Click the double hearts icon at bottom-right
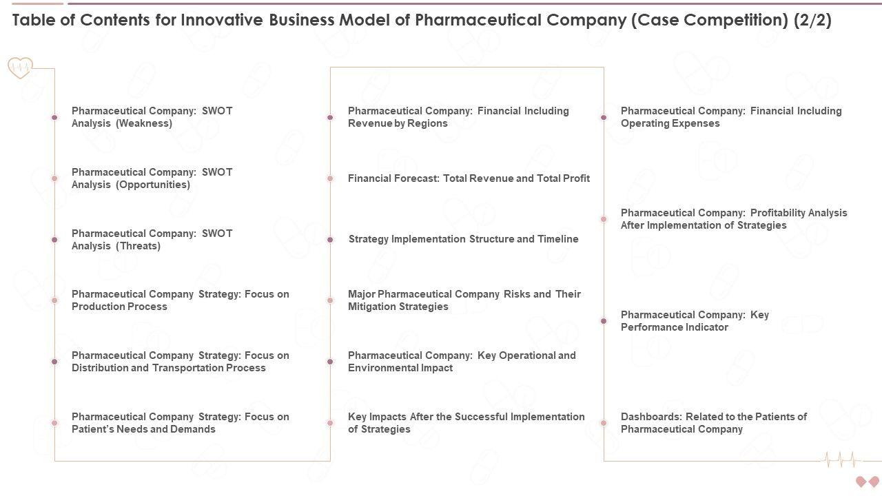882x496 pixels. click(867, 481)
